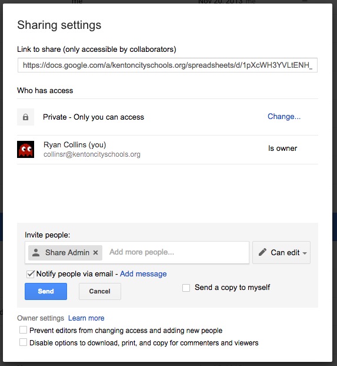This screenshot has width=337, height=366.
Task: Click the Share Admin recipient chip
Action: click(x=65, y=253)
